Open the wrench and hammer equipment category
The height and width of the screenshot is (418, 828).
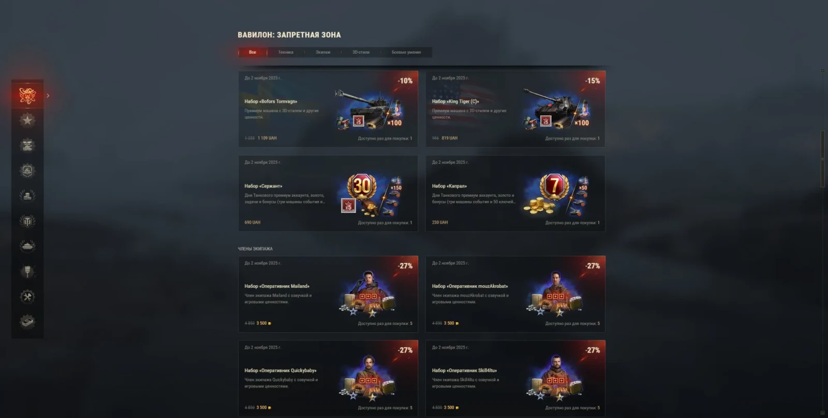tap(27, 297)
